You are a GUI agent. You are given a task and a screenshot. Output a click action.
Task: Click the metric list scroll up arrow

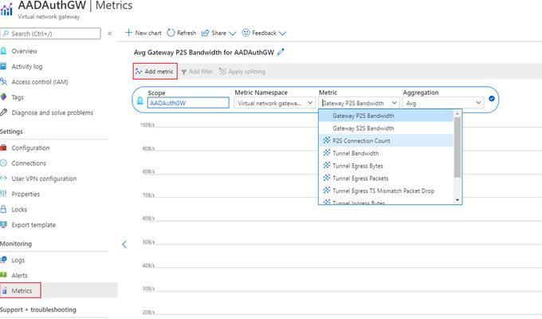pyautogui.click(x=458, y=114)
